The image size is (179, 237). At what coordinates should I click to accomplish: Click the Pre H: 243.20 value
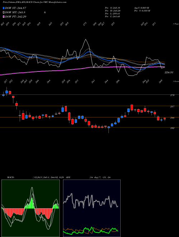click(112, 11)
